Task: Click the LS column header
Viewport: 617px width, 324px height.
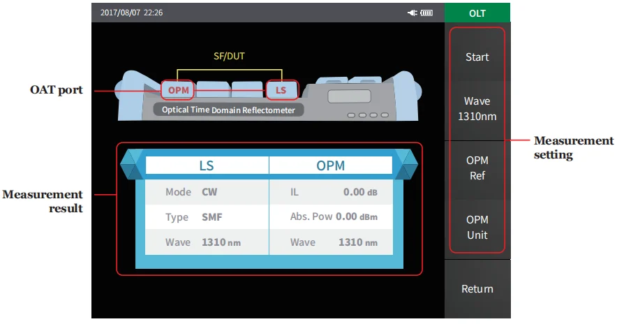Action: pos(207,165)
